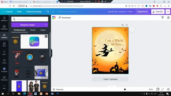This screenshot has width=171, height=96.
Task: Switch to the Video tab
Action: point(33,30)
